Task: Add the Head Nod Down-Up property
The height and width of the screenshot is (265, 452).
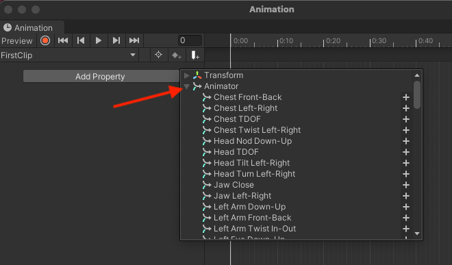Action: 406,141
